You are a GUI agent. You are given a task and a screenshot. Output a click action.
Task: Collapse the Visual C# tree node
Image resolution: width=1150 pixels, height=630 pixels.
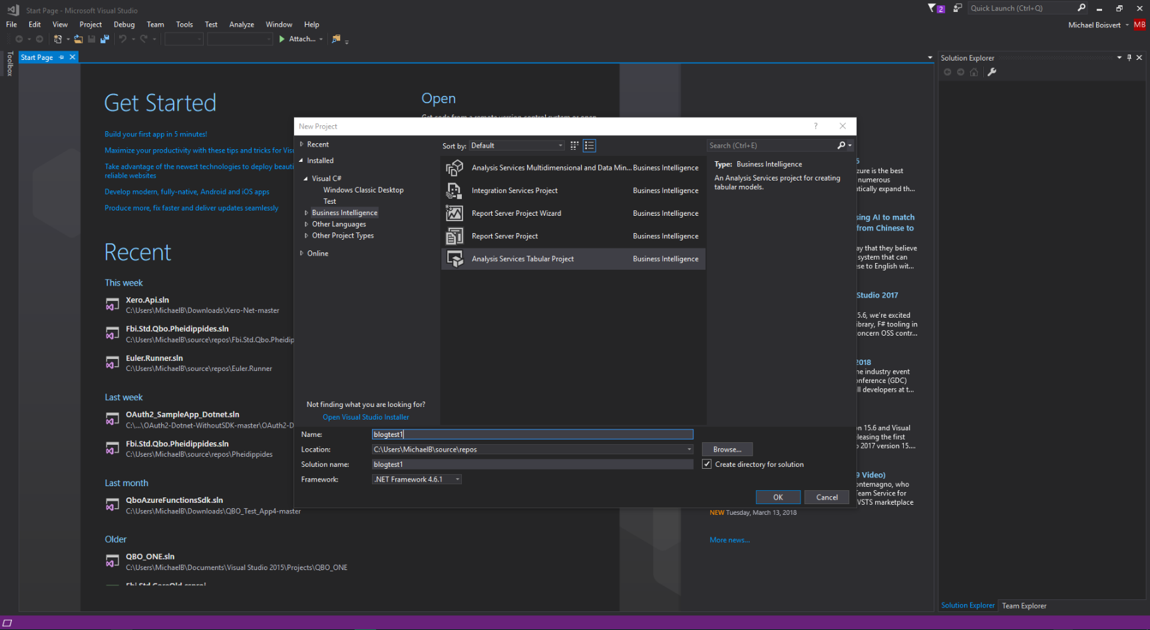(306, 178)
